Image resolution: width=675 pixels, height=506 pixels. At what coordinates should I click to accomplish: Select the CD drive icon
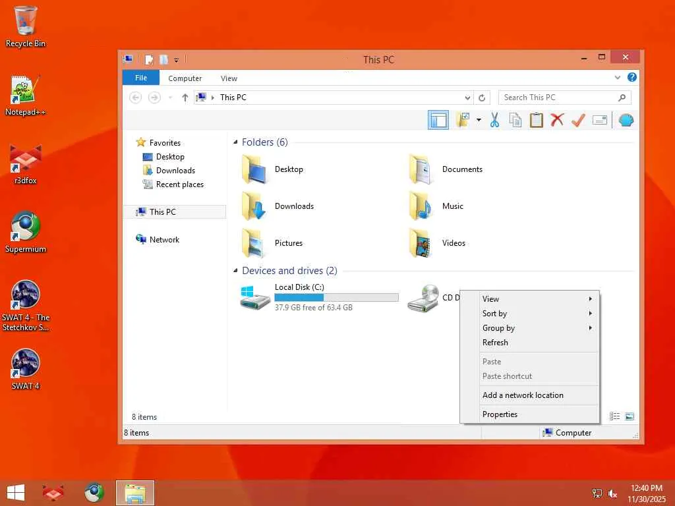tap(424, 298)
